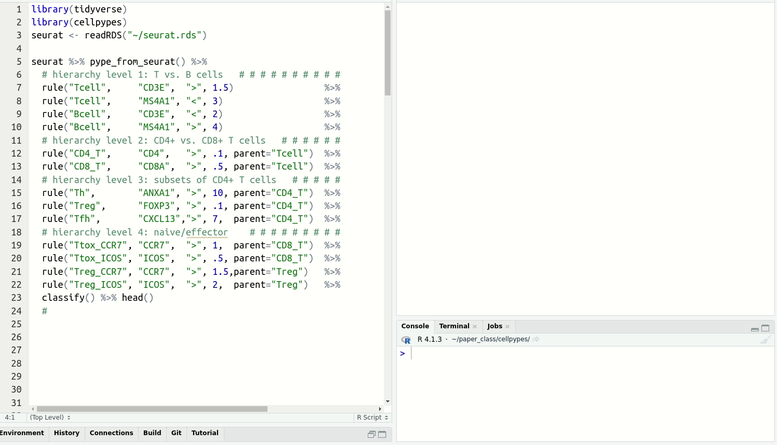Maximize the Environment pane

382,435
